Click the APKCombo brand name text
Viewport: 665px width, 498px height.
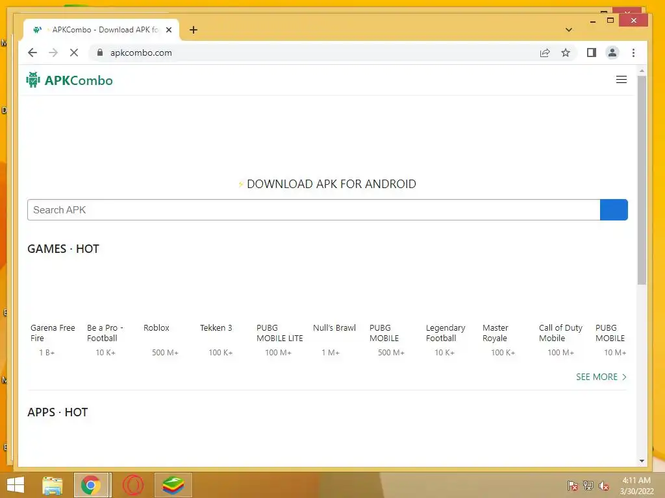[x=79, y=80]
